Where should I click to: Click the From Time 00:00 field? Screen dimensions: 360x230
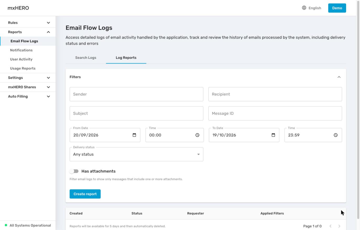(174, 135)
